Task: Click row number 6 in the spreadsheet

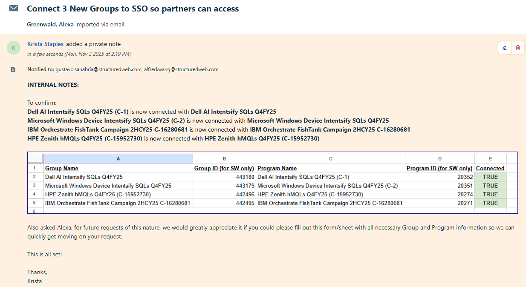Action: coord(35,211)
